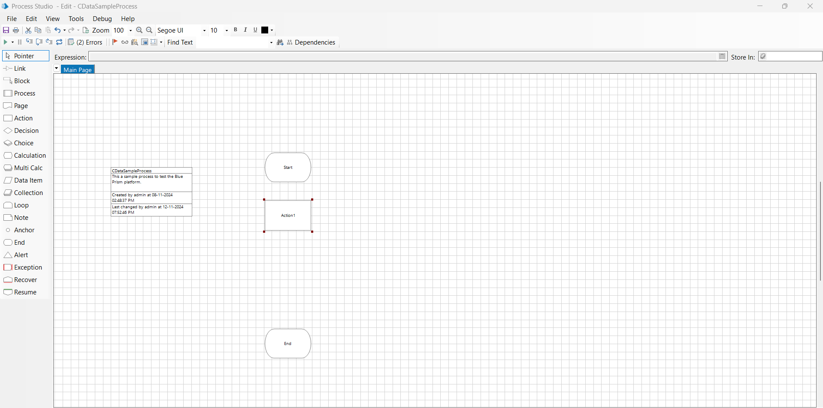Start the process with the green Run icon

tap(6, 42)
